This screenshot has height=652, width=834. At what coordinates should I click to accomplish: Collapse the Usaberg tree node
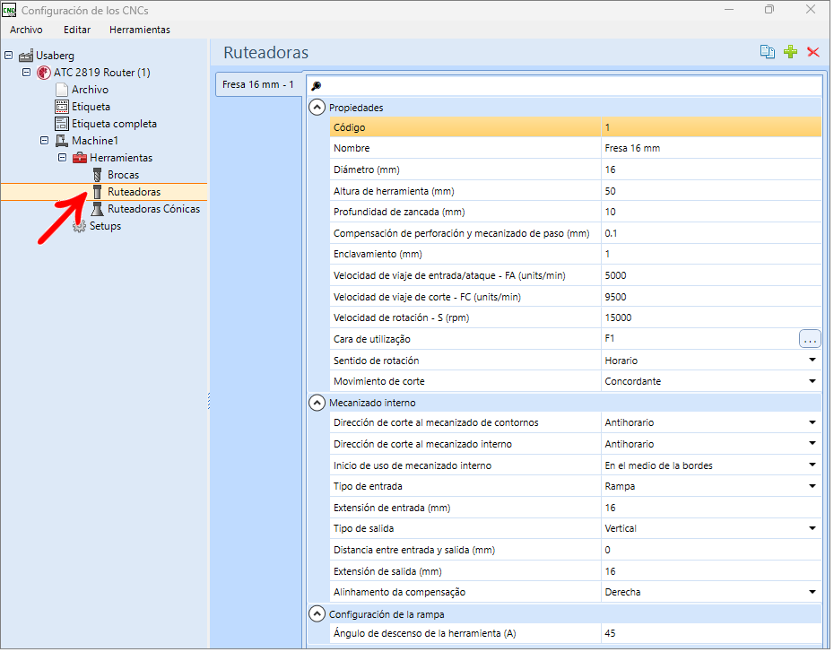point(8,56)
